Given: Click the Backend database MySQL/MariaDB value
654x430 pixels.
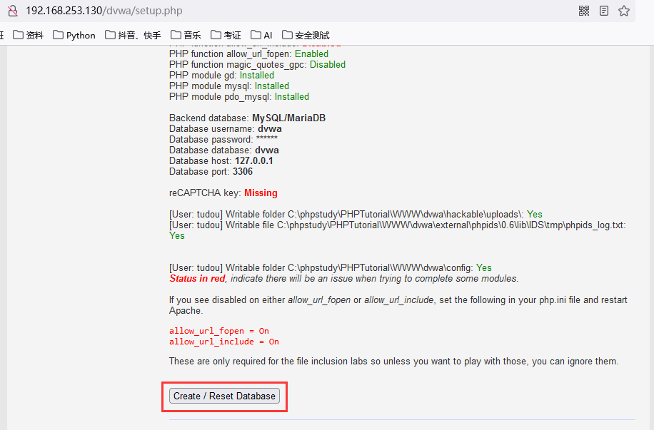Looking at the screenshot, I should click(x=288, y=118).
